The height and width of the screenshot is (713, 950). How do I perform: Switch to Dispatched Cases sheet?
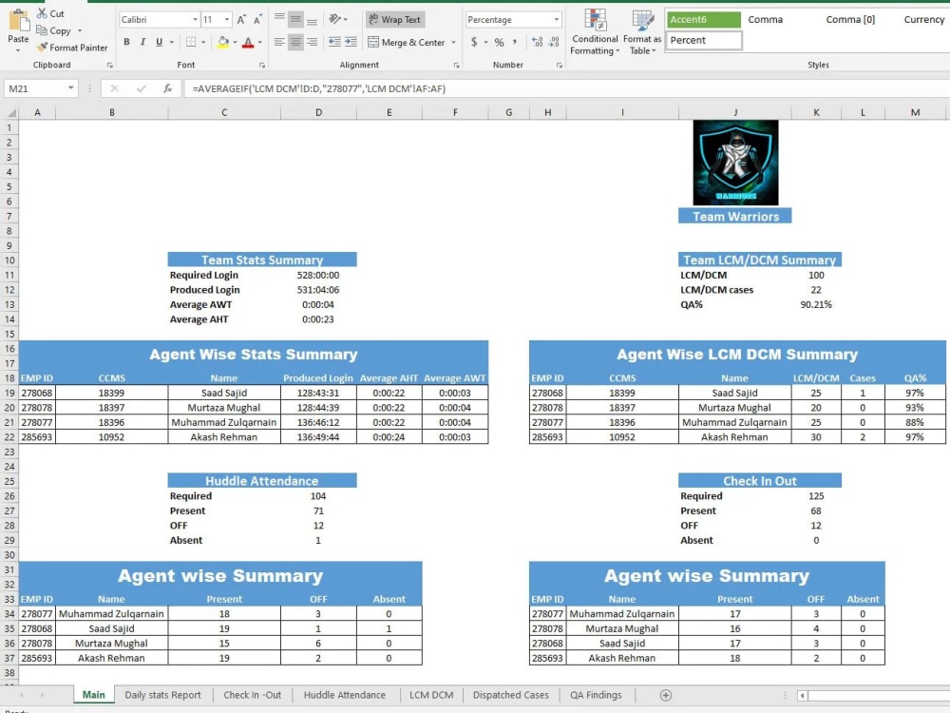point(511,695)
